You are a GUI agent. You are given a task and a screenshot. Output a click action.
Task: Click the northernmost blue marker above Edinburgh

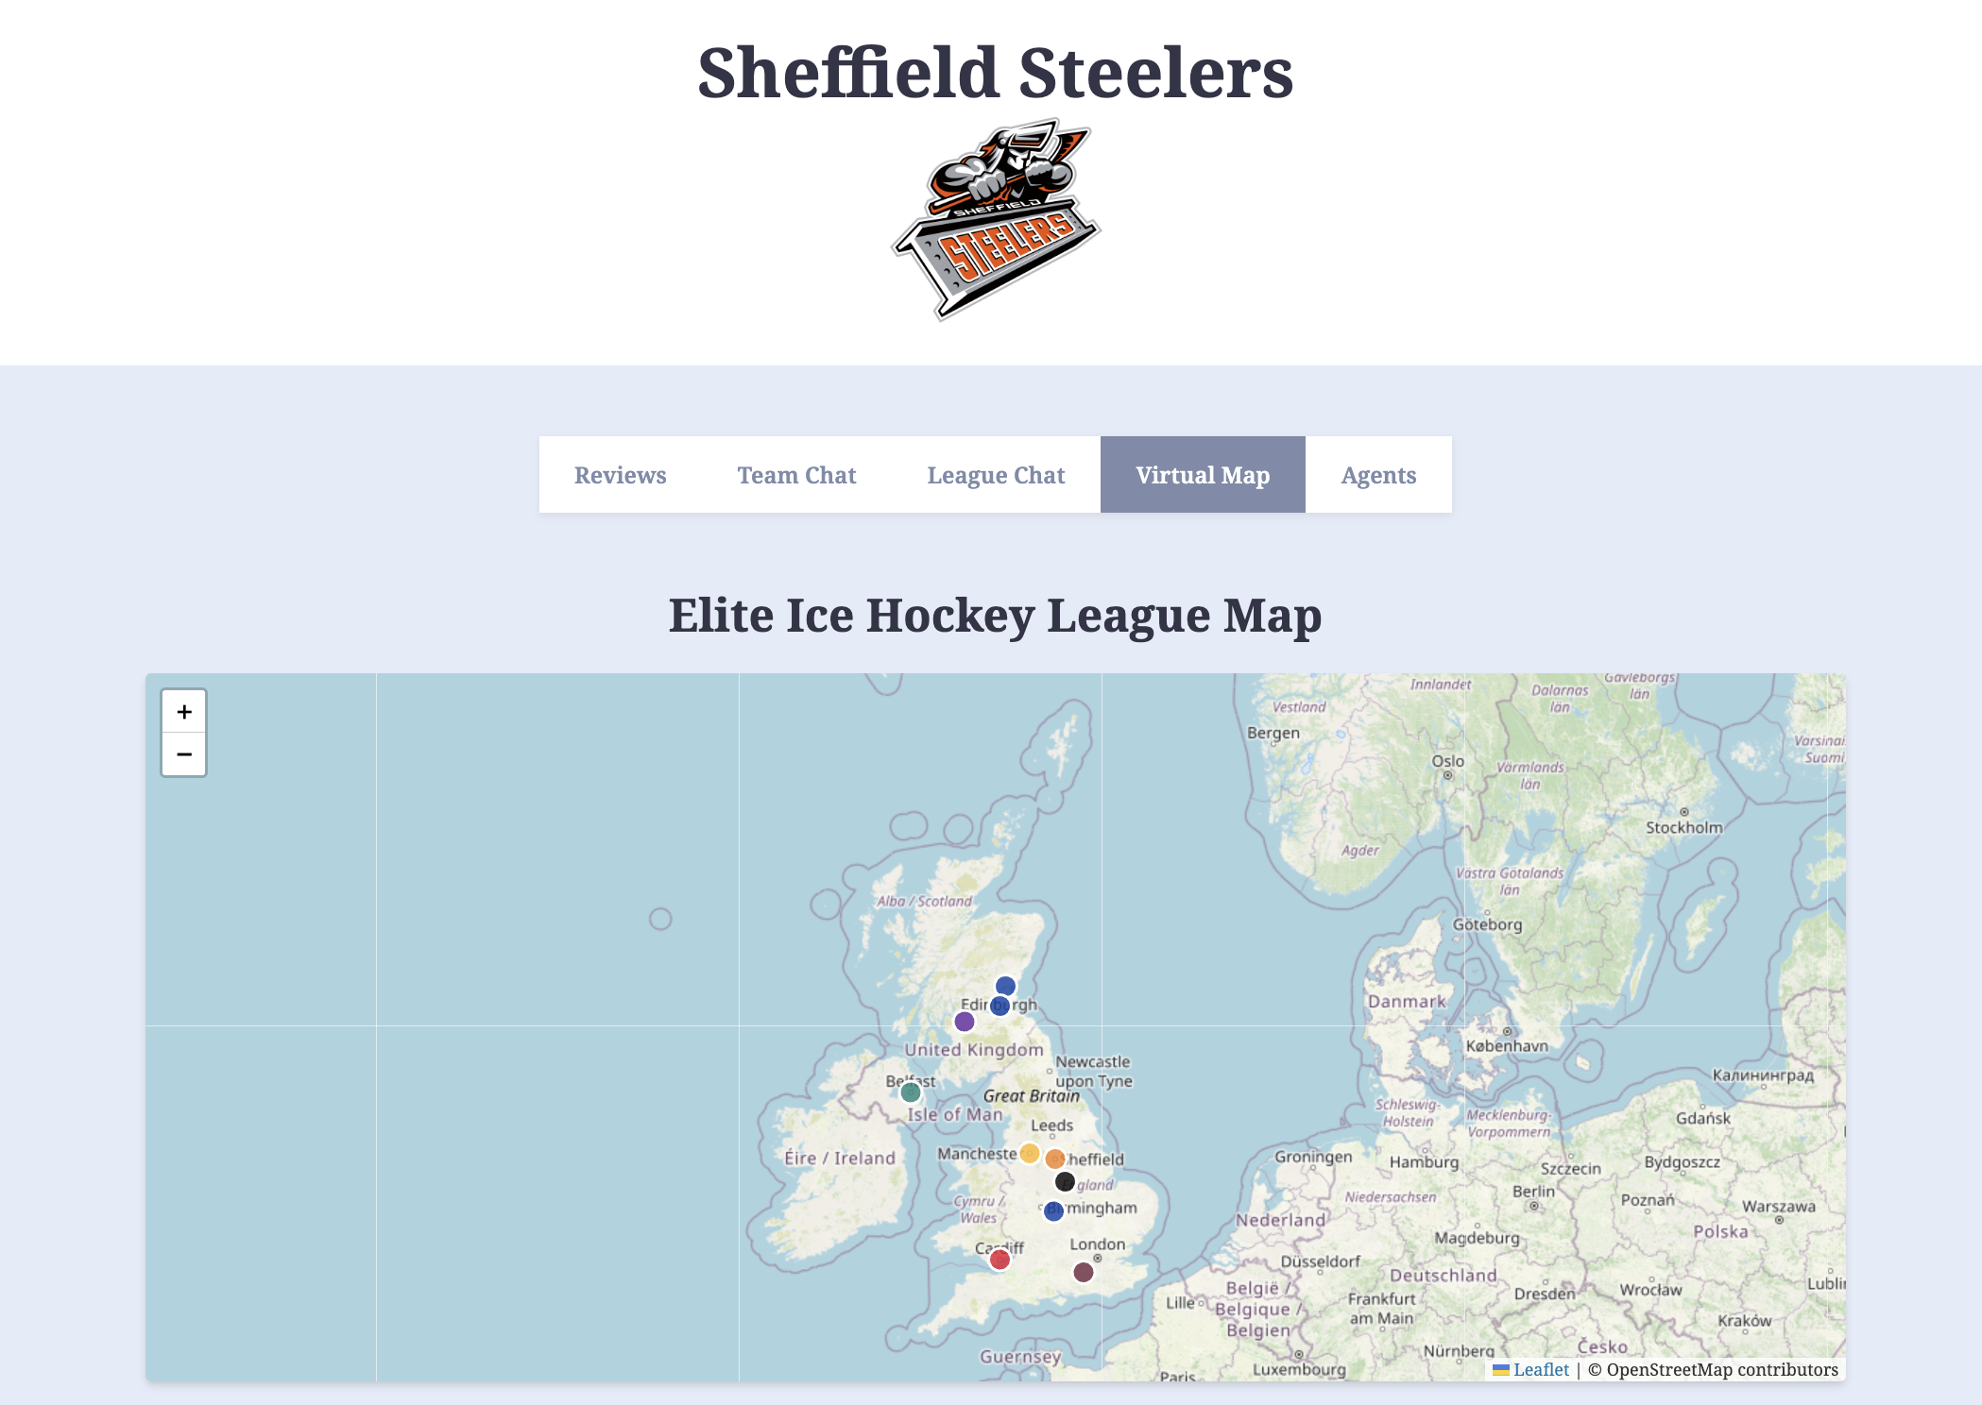click(x=1006, y=986)
